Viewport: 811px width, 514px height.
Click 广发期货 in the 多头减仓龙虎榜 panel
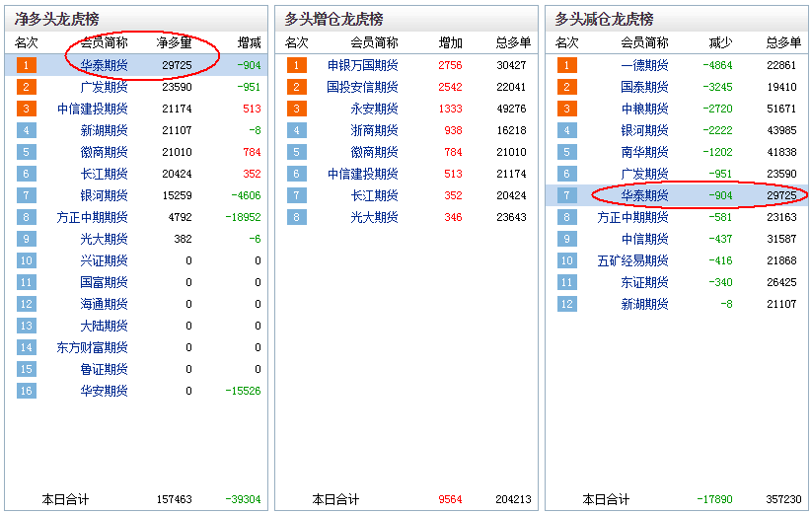(x=644, y=174)
